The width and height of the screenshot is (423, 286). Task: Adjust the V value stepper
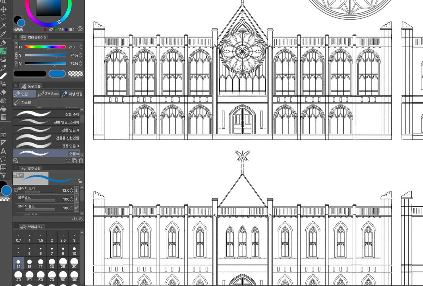(81, 63)
